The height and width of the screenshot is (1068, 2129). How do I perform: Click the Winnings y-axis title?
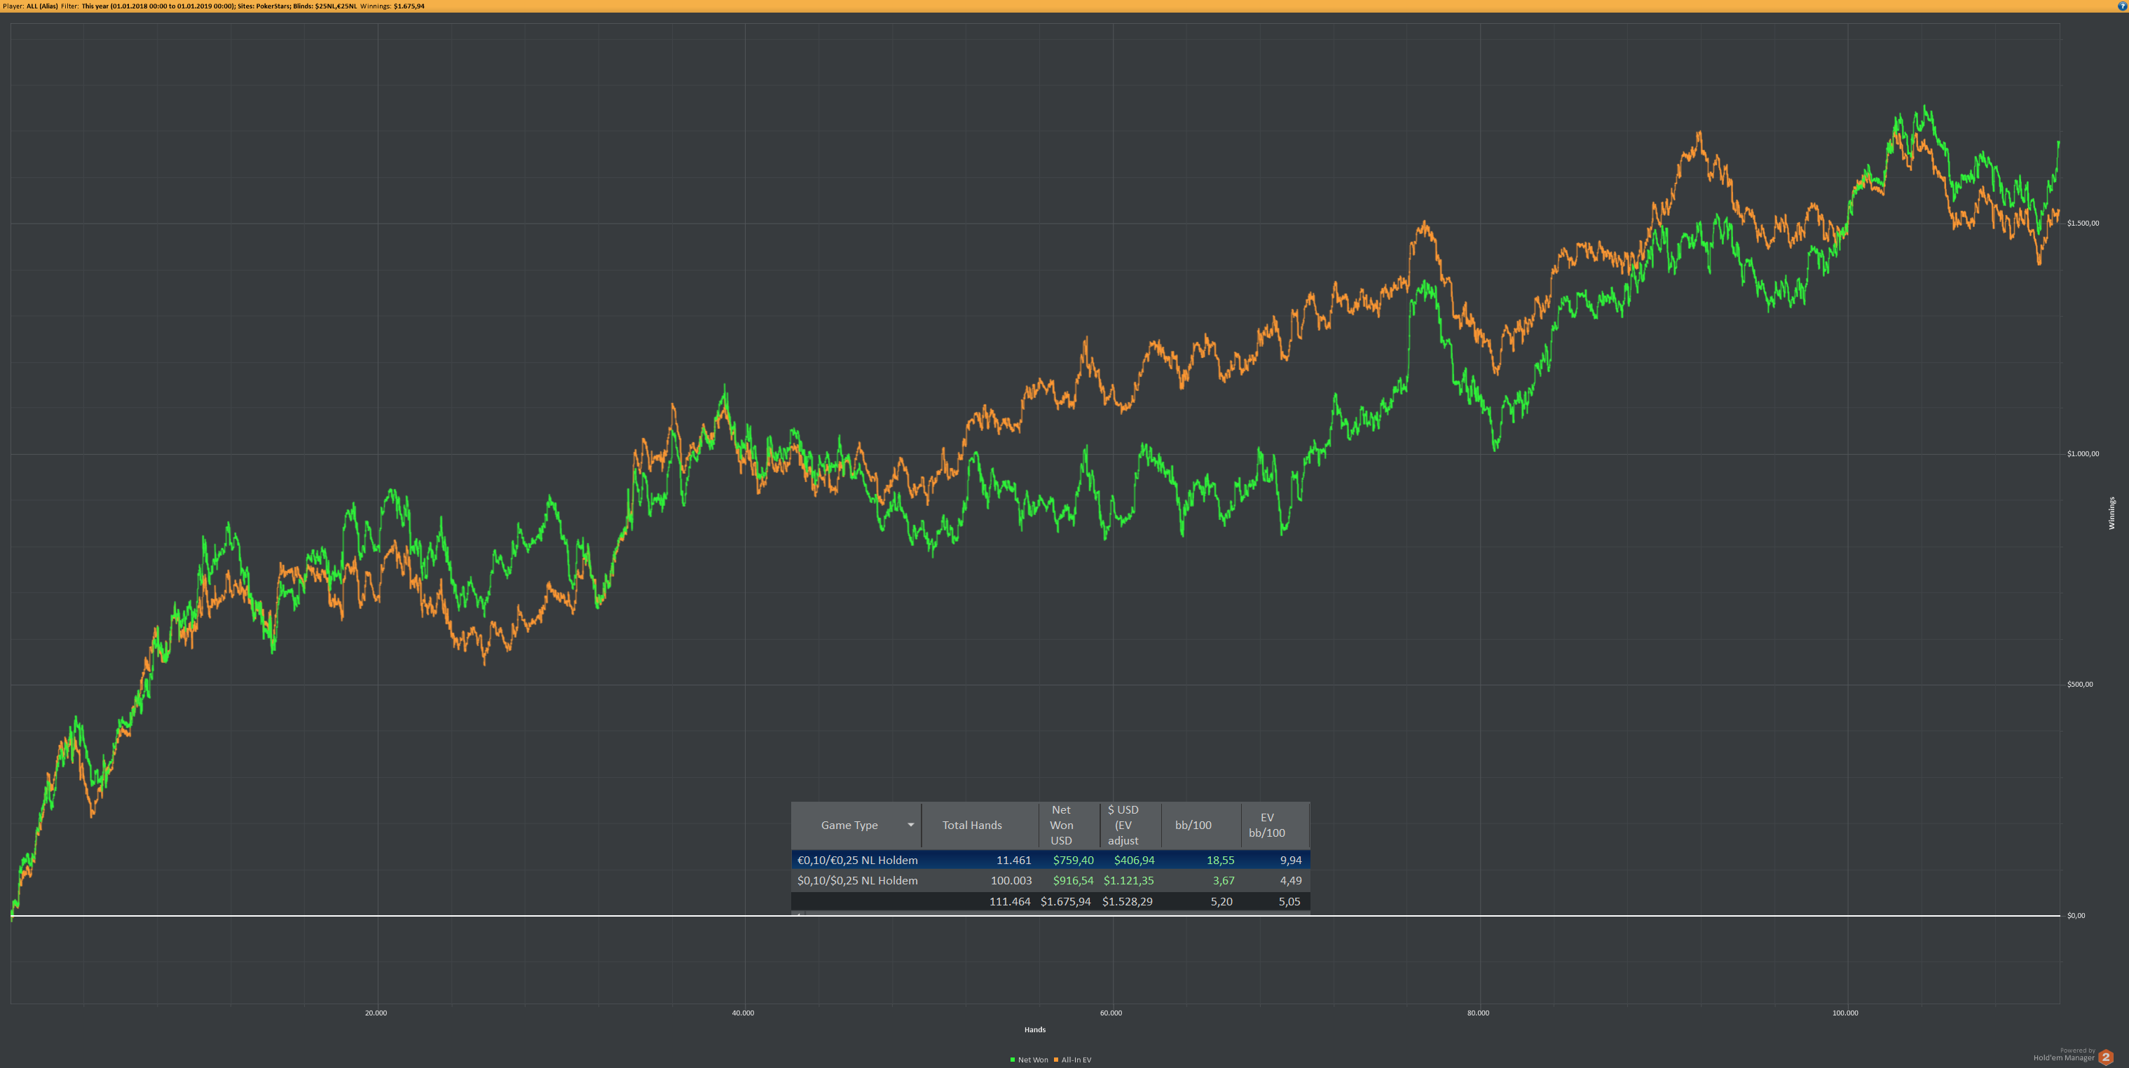[x=2111, y=514]
